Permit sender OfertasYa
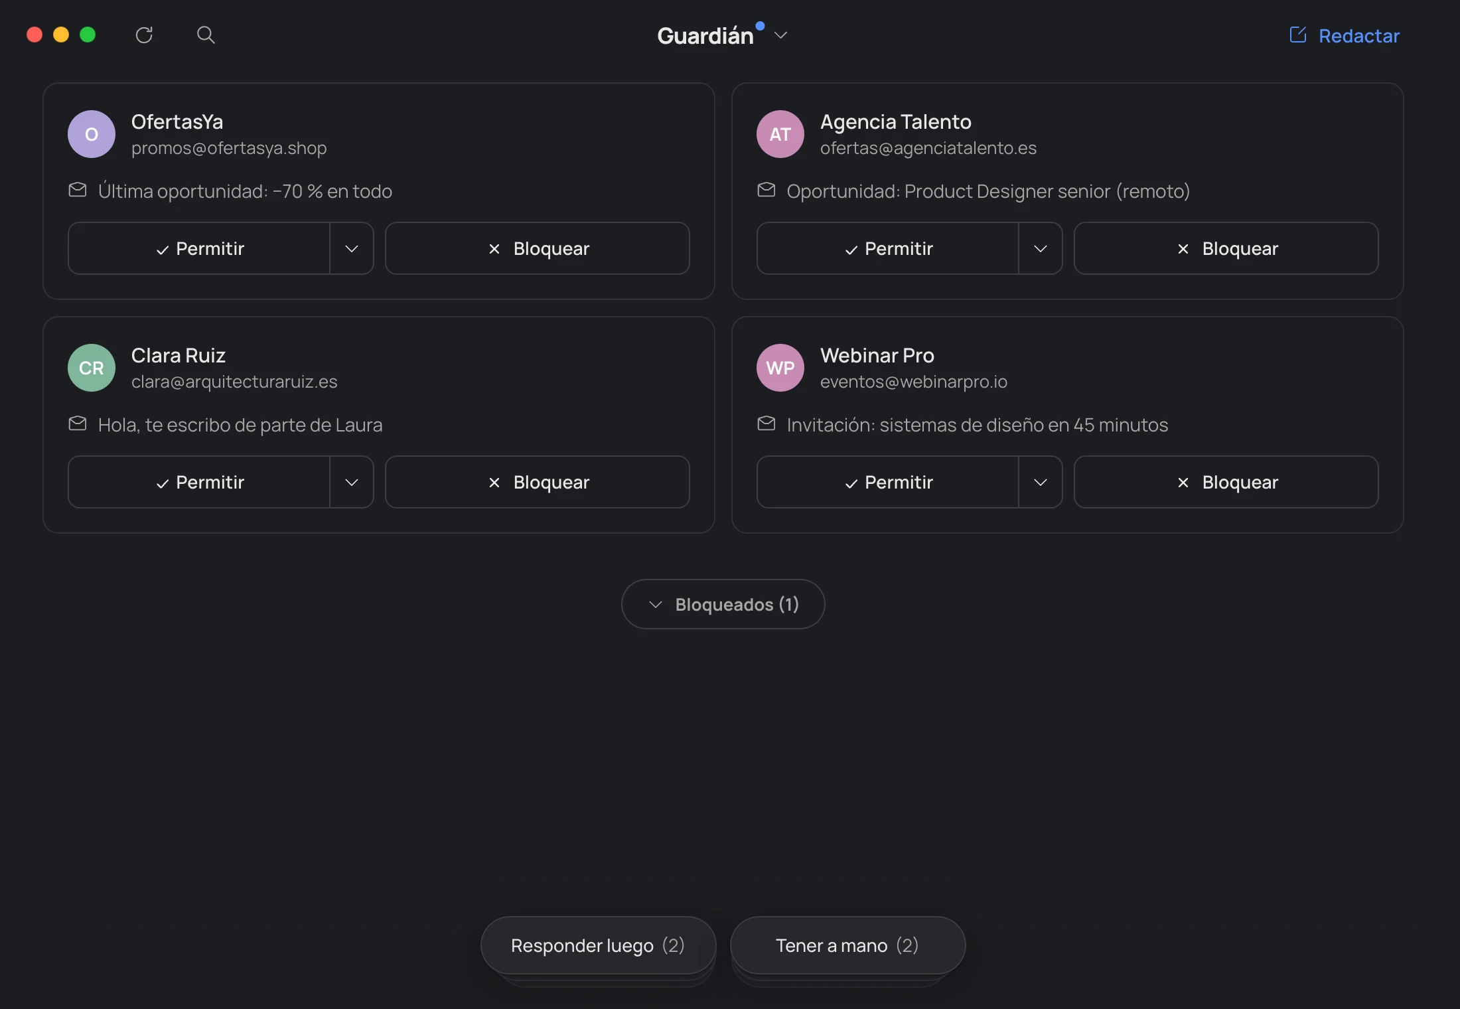 [199, 248]
